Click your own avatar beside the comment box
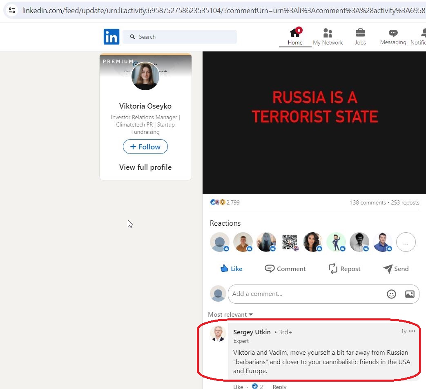 coord(218,294)
